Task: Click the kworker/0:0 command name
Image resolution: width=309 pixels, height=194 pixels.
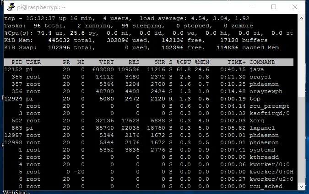Action: point(269,164)
